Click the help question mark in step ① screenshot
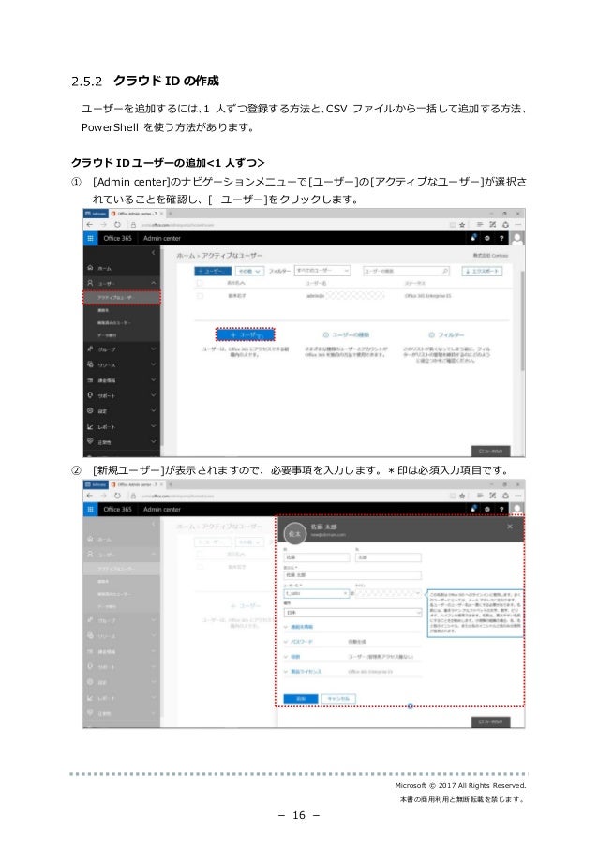 501,238
